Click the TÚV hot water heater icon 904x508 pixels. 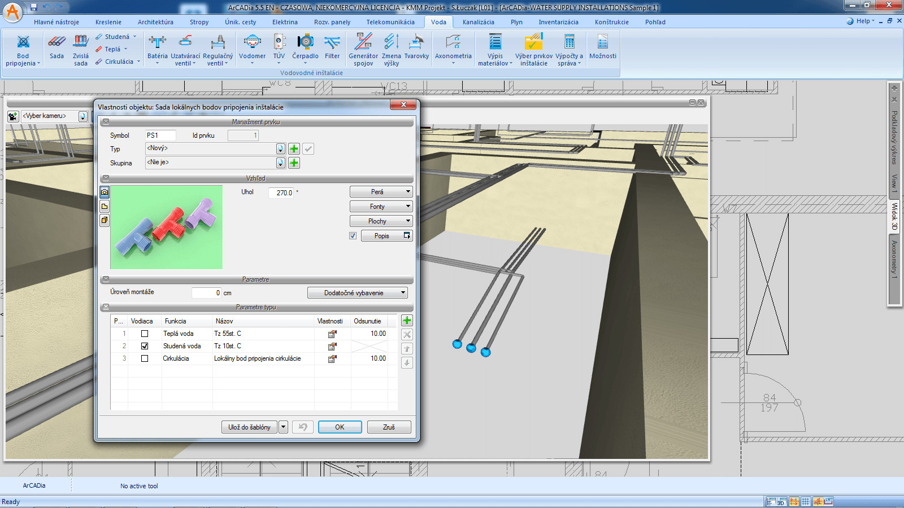point(279,42)
